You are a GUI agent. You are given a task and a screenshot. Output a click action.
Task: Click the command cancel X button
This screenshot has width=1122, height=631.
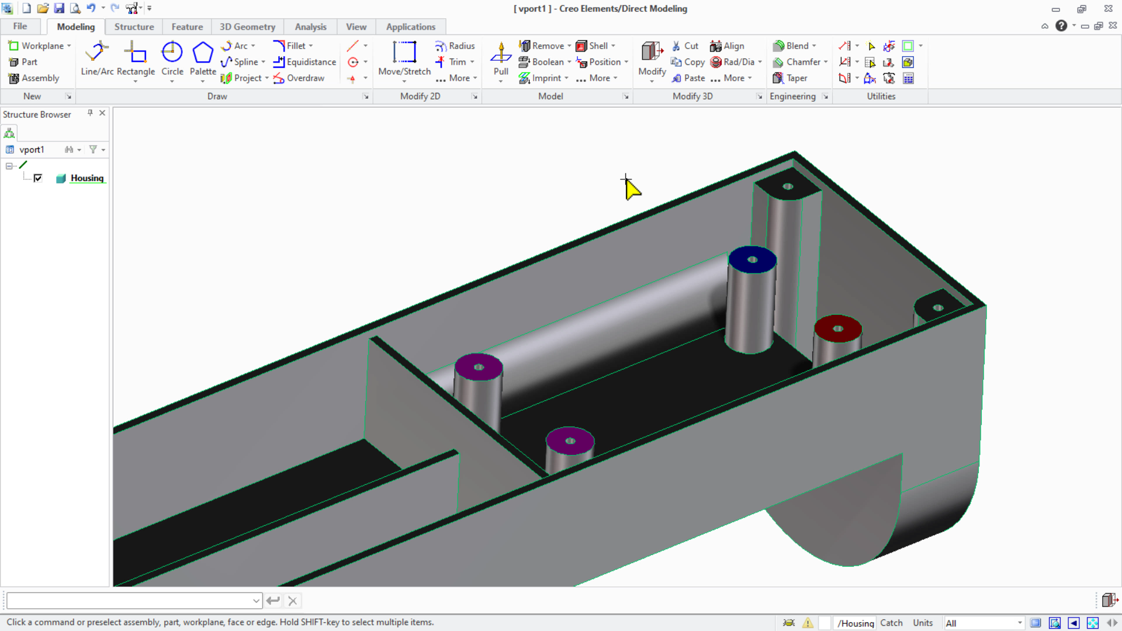pos(293,601)
